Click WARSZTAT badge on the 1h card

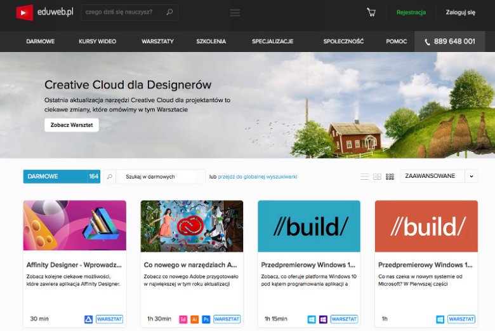461,320
